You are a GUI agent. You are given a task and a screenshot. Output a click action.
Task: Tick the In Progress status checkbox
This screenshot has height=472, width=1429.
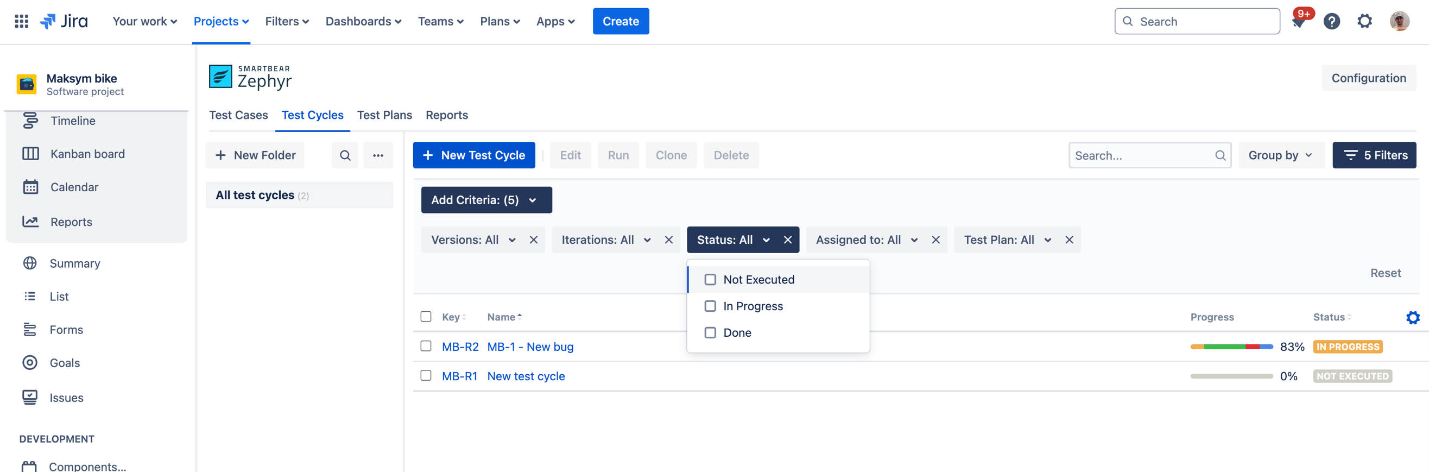710,306
